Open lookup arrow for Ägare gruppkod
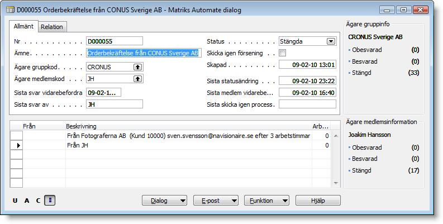Viewport: 443px width, 224px height. click(x=137, y=67)
